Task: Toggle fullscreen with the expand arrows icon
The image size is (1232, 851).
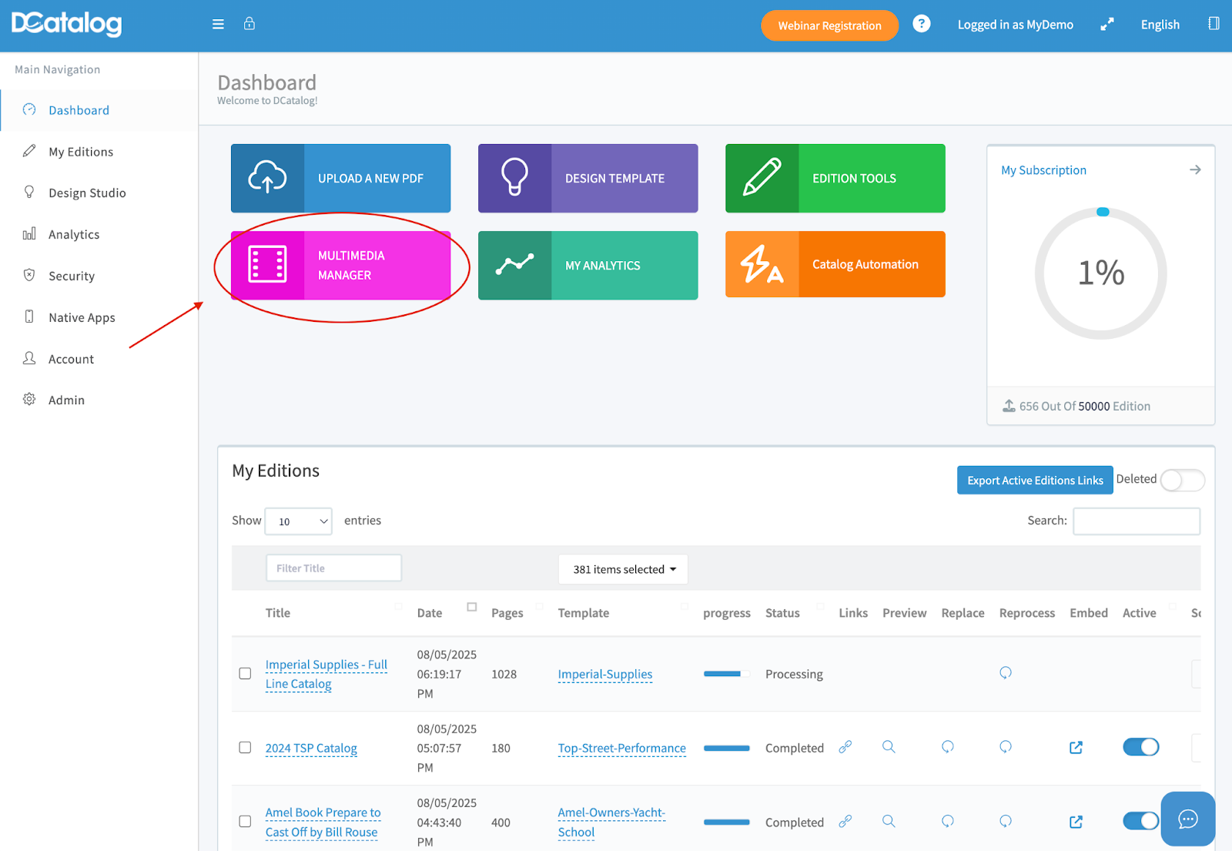Action: (1106, 25)
